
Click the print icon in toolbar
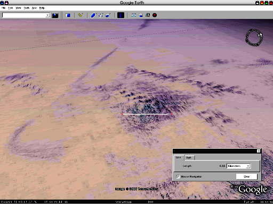pos(141,15)
